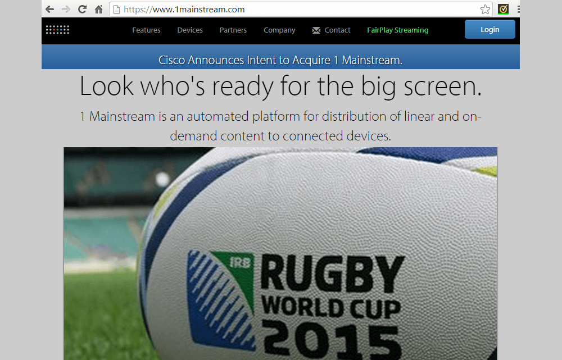Visit the Contact page link
Viewport: 562px width, 360px height.
pyautogui.click(x=337, y=30)
